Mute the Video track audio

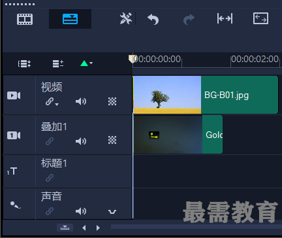coord(81,101)
